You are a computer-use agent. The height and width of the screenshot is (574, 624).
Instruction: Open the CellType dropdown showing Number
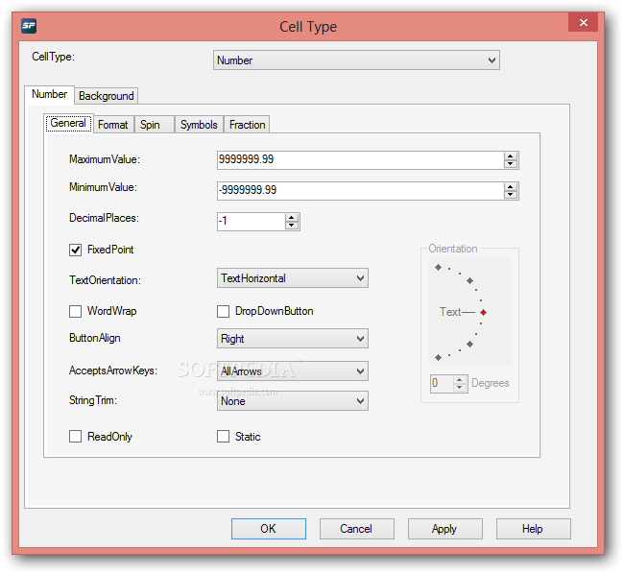pos(356,60)
